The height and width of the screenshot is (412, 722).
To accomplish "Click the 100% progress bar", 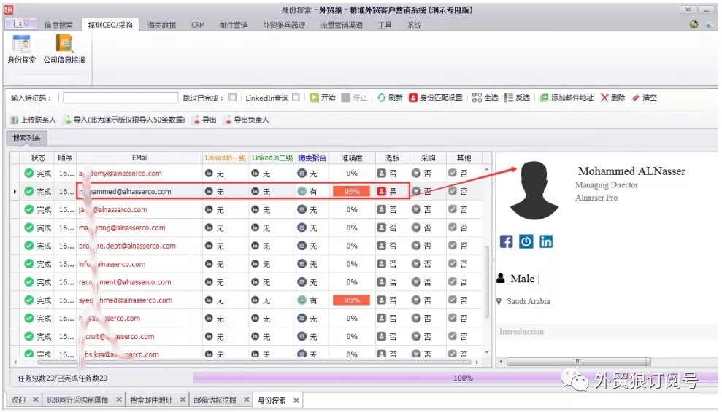I will point(456,378).
